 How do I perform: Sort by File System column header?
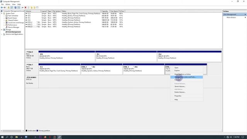point(56,11)
